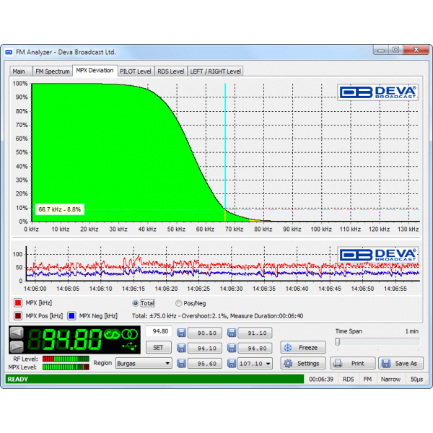This screenshot has height=433, width=433.
Task: Click the blue MPX Neg color swatch
Action: [x=71, y=316]
